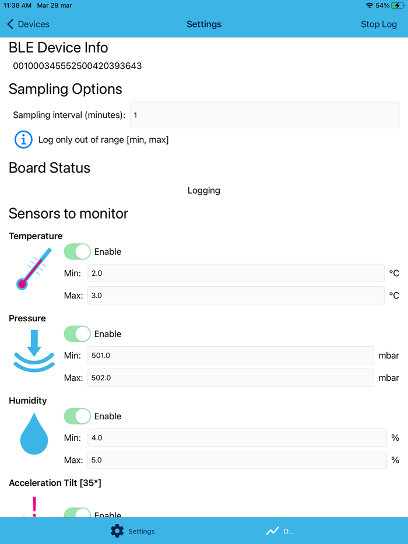Tap Stop Log
408x544 pixels.
pos(379,24)
